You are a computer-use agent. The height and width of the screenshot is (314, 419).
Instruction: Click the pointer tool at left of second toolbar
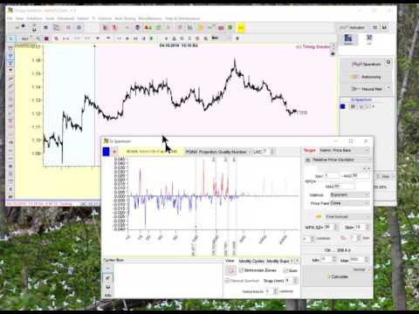(x=10, y=38)
